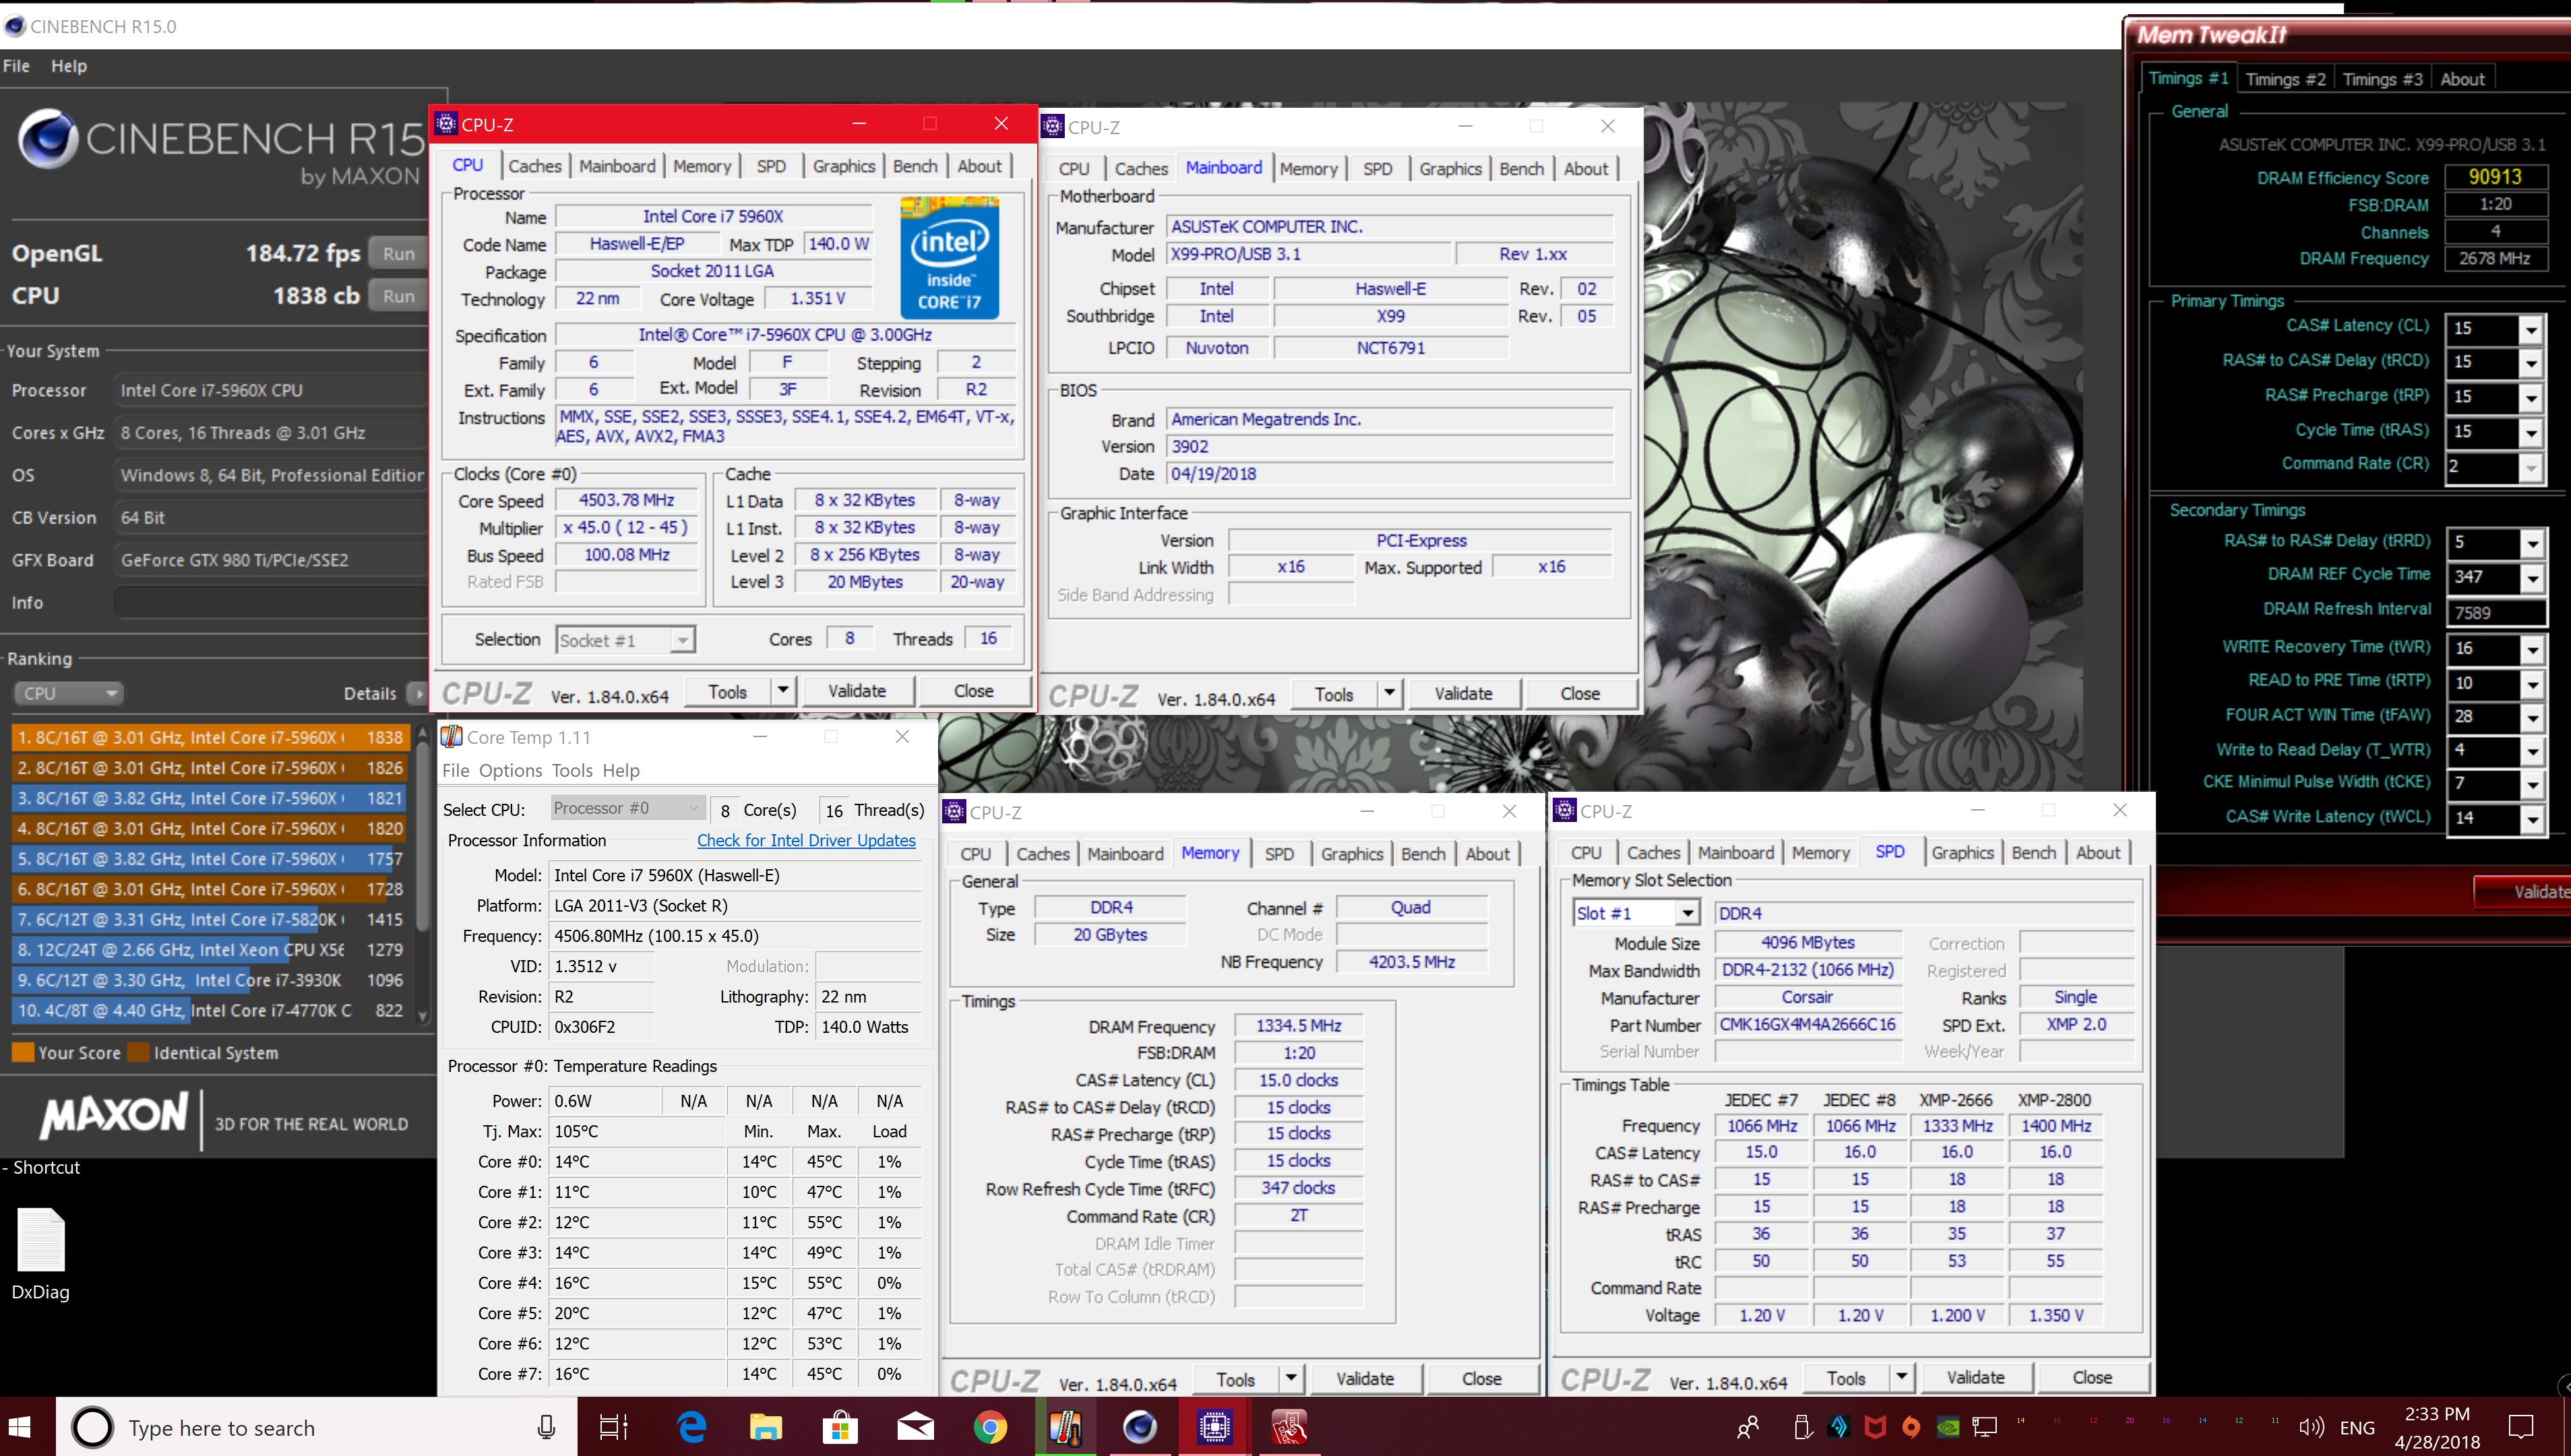The image size is (2571, 1456).
Task: Open READ to PRE Time (tRTP) dropdown
Action: (2531, 684)
